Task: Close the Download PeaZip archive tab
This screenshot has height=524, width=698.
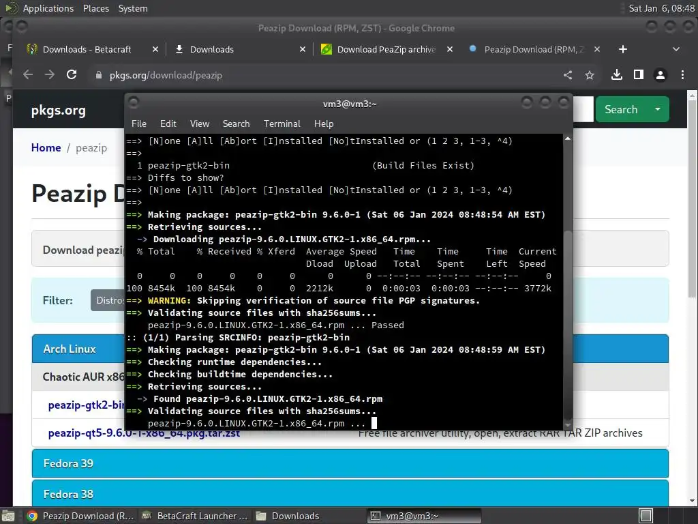Action: (x=450, y=49)
